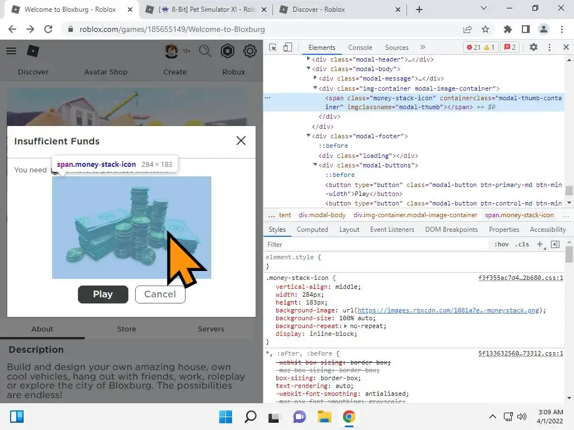Switch to the Sources panel tab
This screenshot has width=574, height=430.
coord(396,48)
